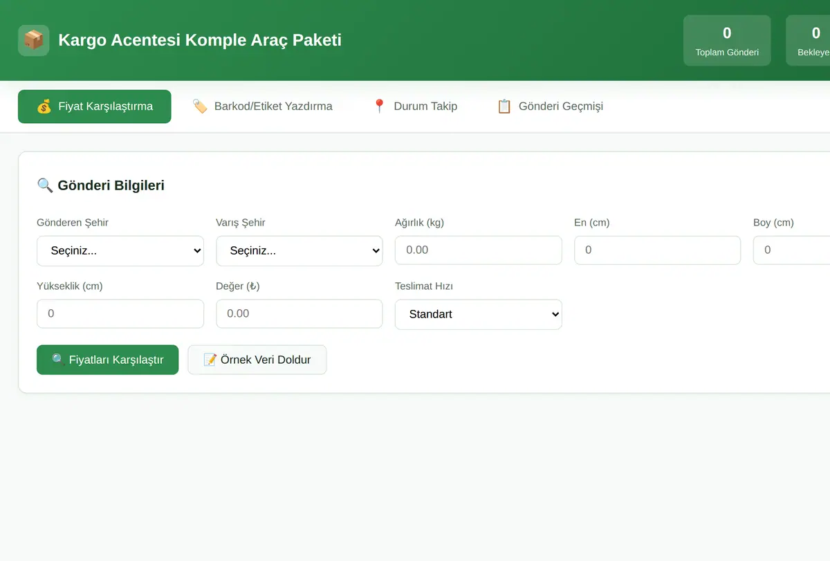Focus the Yükseklik (cm) input
The image size is (830, 561).
[x=120, y=313]
